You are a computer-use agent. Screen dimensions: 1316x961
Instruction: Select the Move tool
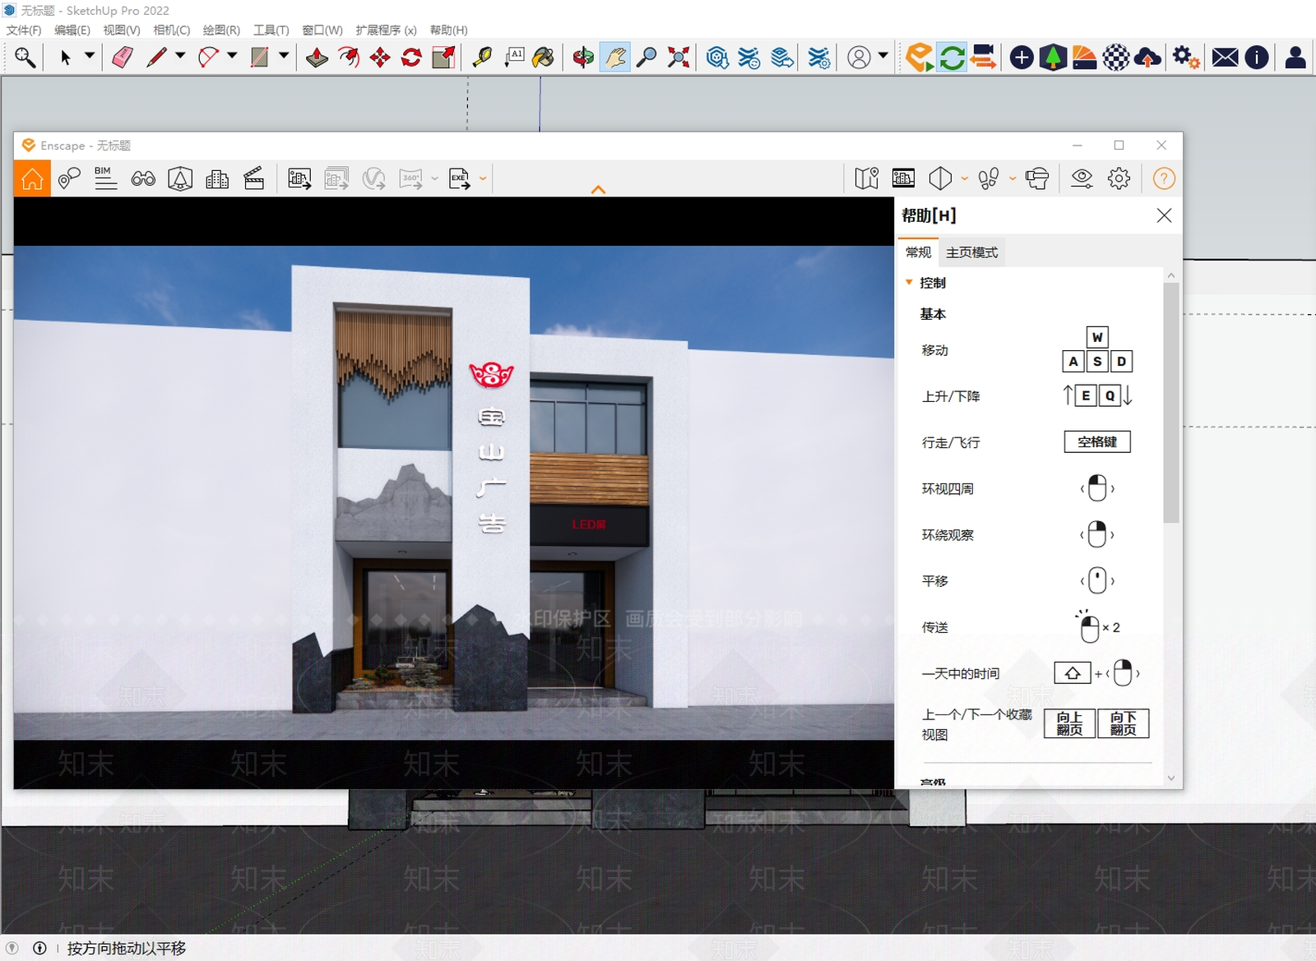pyautogui.click(x=380, y=58)
